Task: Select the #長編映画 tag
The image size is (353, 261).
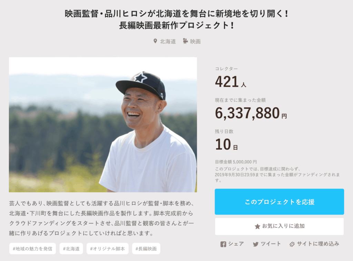Action: [146, 249]
